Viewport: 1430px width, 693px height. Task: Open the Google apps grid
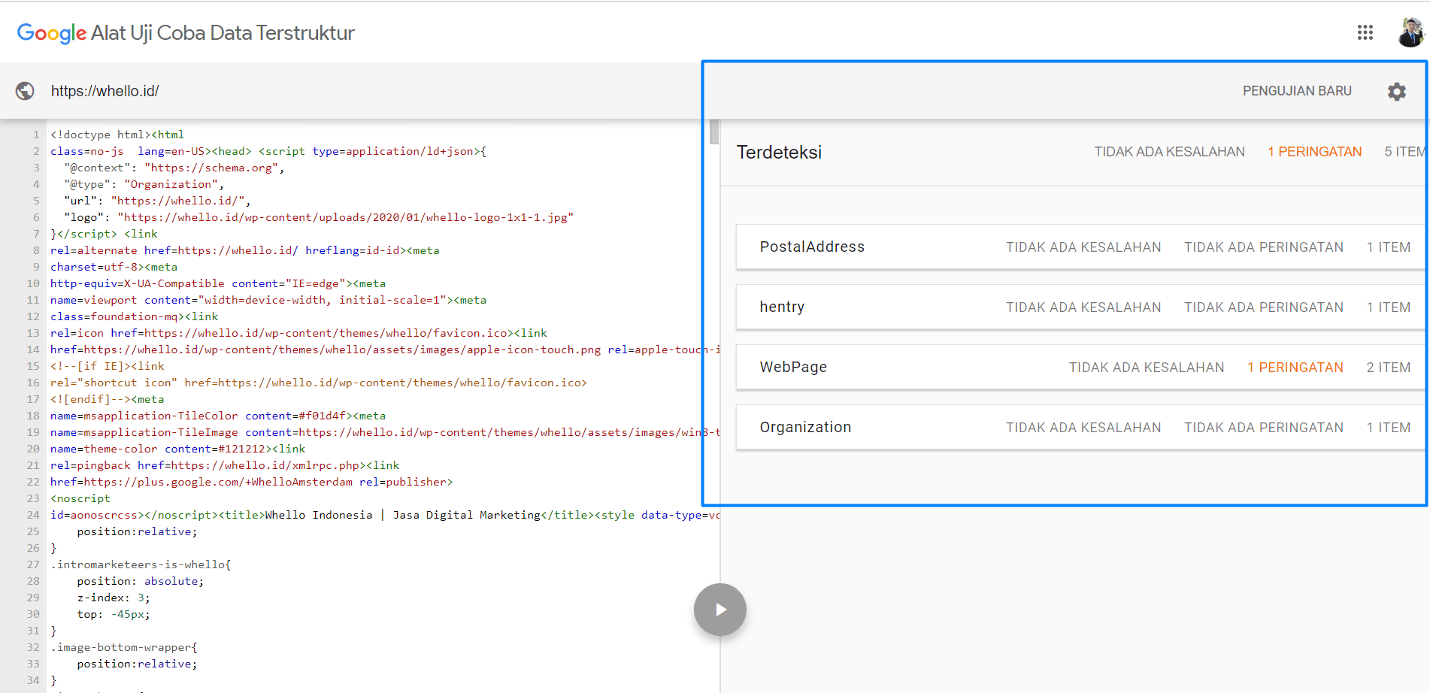(x=1365, y=32)
